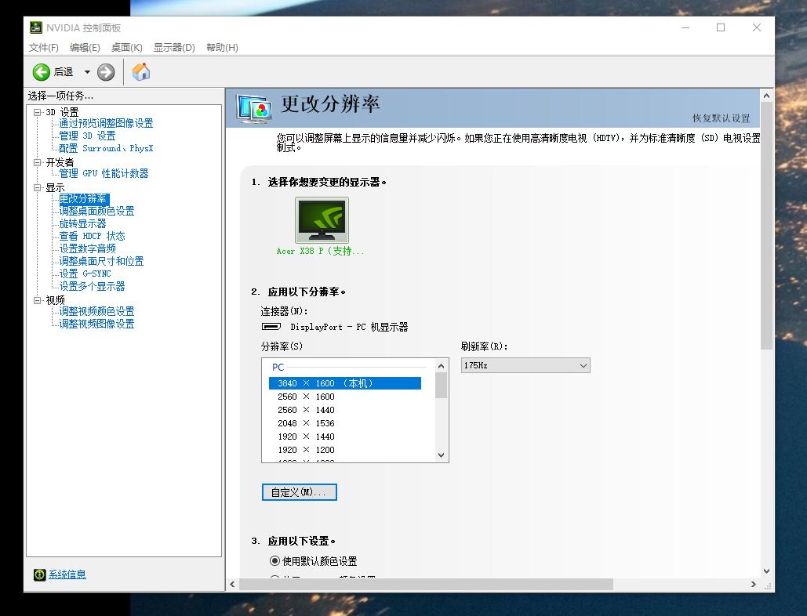Click the resolution list scrollbar down arrow
Viewport: 807px width, 616px height.
click(441, 455)
